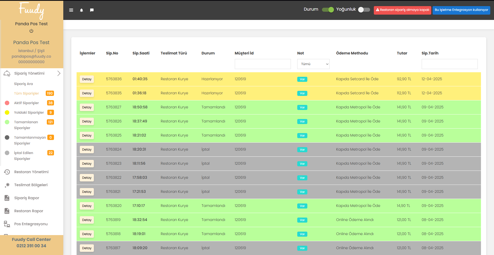Go to Sipariş Ara
The width and height of the screenshot is (494, 255).
point(23,84)
